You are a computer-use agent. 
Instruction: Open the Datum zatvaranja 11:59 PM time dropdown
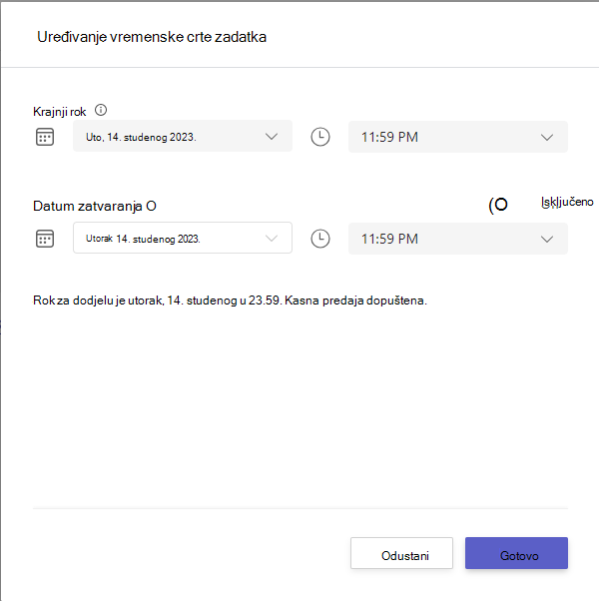point(458,239)
